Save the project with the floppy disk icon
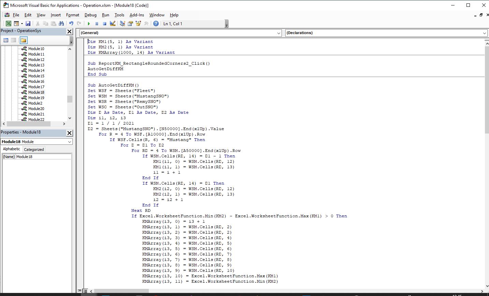This screenshot has height=296, width=489. point(28,24)
